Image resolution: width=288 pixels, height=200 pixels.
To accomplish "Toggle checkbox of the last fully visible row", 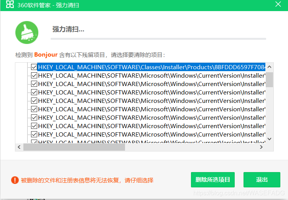I will click(34, 135).
